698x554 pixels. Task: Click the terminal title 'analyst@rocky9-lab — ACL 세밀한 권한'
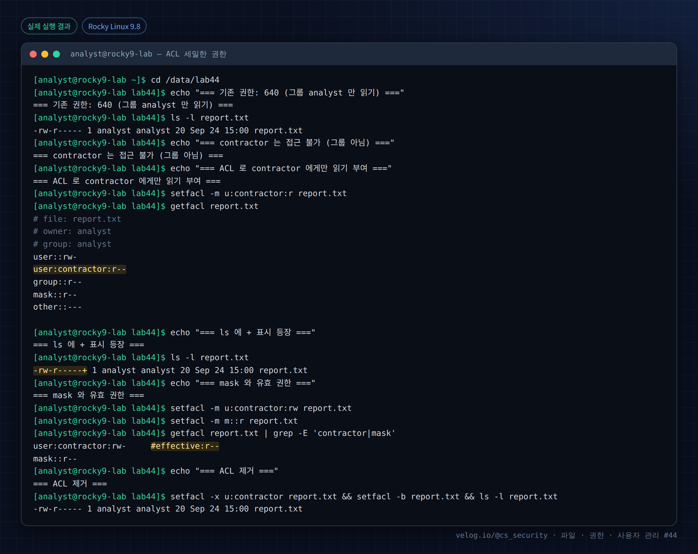tap(148, 54)
